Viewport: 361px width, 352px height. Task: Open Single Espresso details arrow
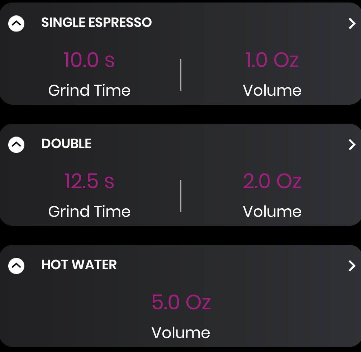[352, 24]
